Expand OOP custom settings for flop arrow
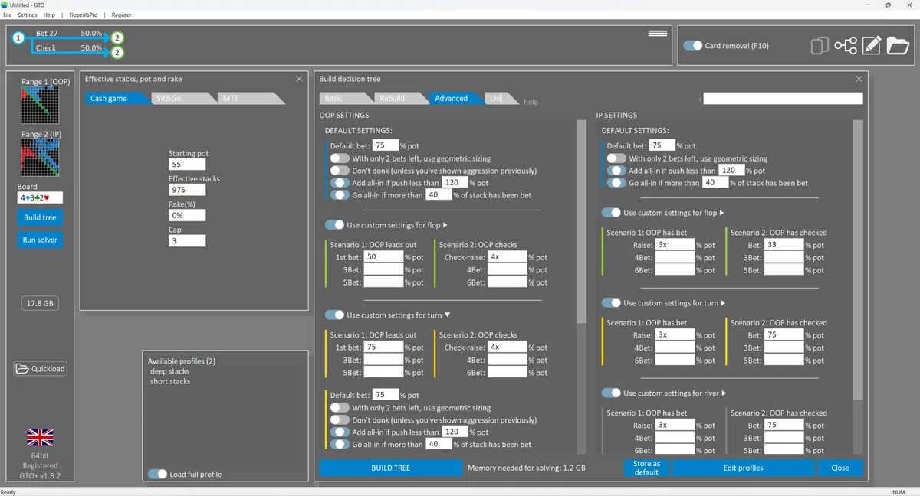The height and width of the screenshot is (496, 920). pos(445,225)
